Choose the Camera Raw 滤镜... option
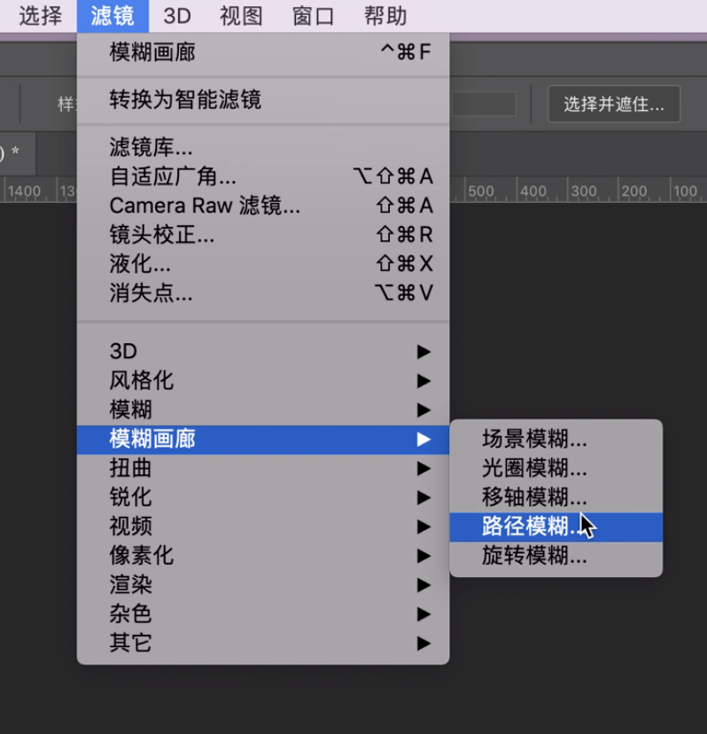Viewport: 707px width, 734px height. point(205,206)
